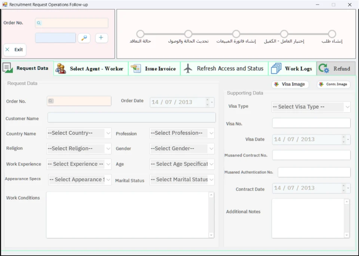The image size is (359, 256).
Task: Expand the Select Appearance Specs dropdown
Action: tap(108, 180)
